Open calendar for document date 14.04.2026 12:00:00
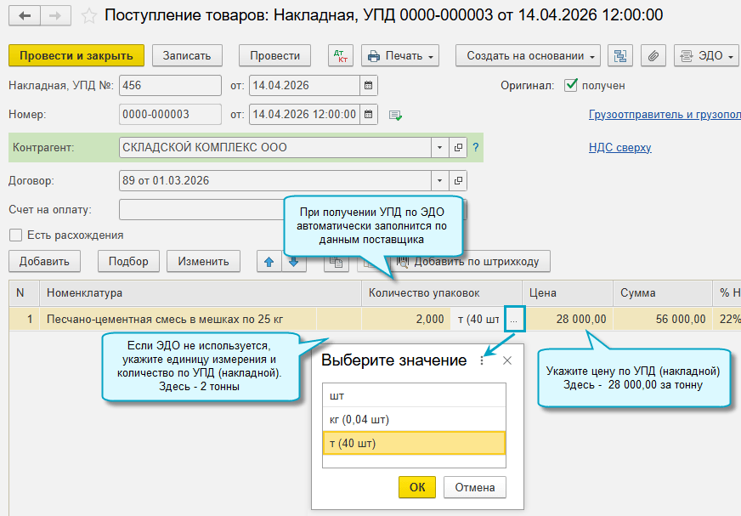The height and width of the screenshot is (516, 741). click(x=369, y=115)
